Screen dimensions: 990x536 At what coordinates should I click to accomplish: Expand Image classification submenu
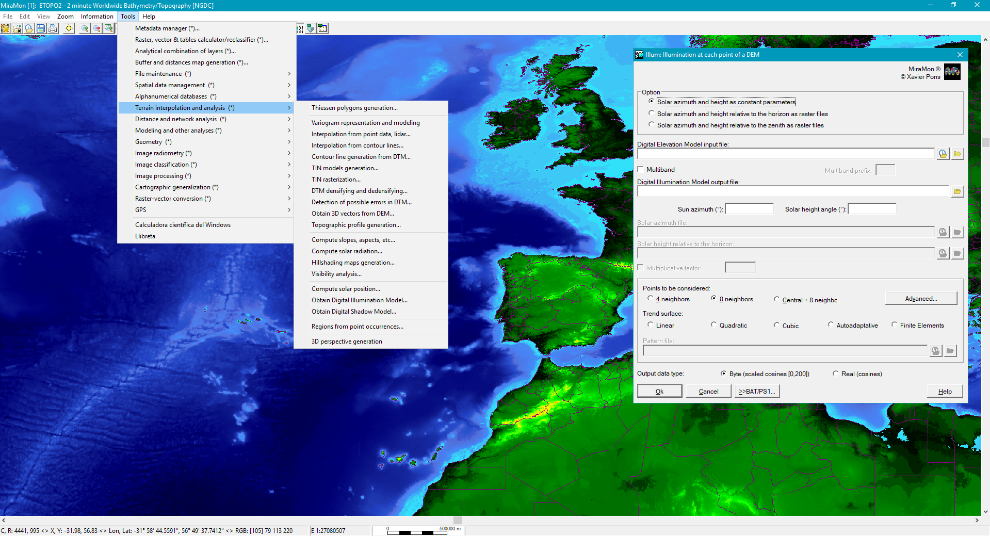coord(206,165)
